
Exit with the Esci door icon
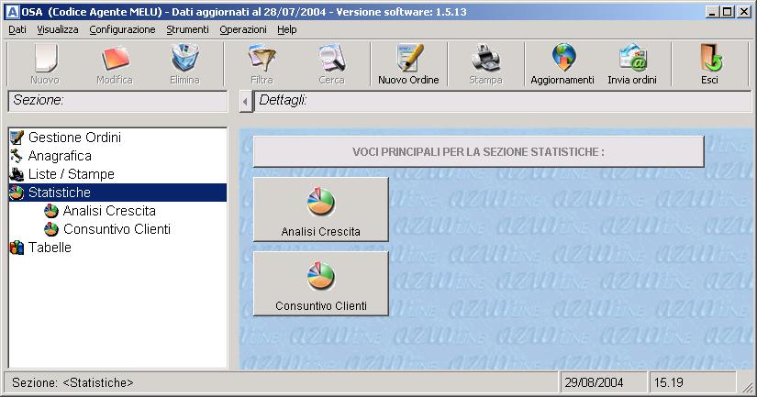pos(710,57)
